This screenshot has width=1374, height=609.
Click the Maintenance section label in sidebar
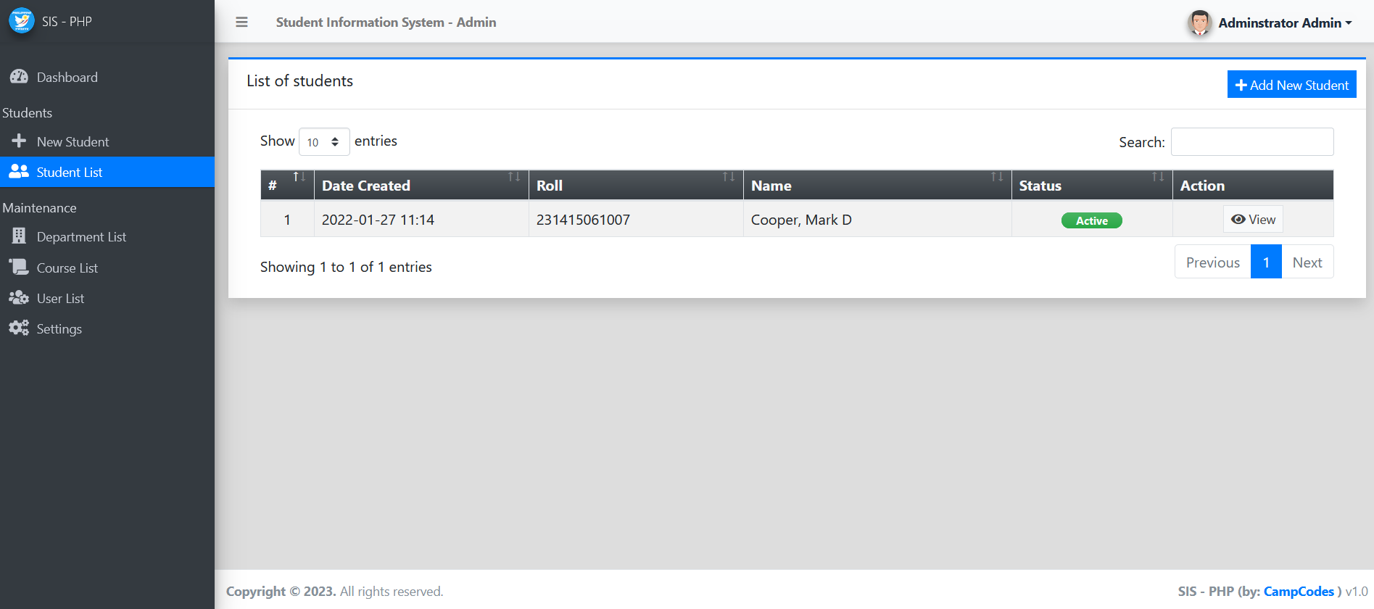pyautogui.click(x=39, y=208)
